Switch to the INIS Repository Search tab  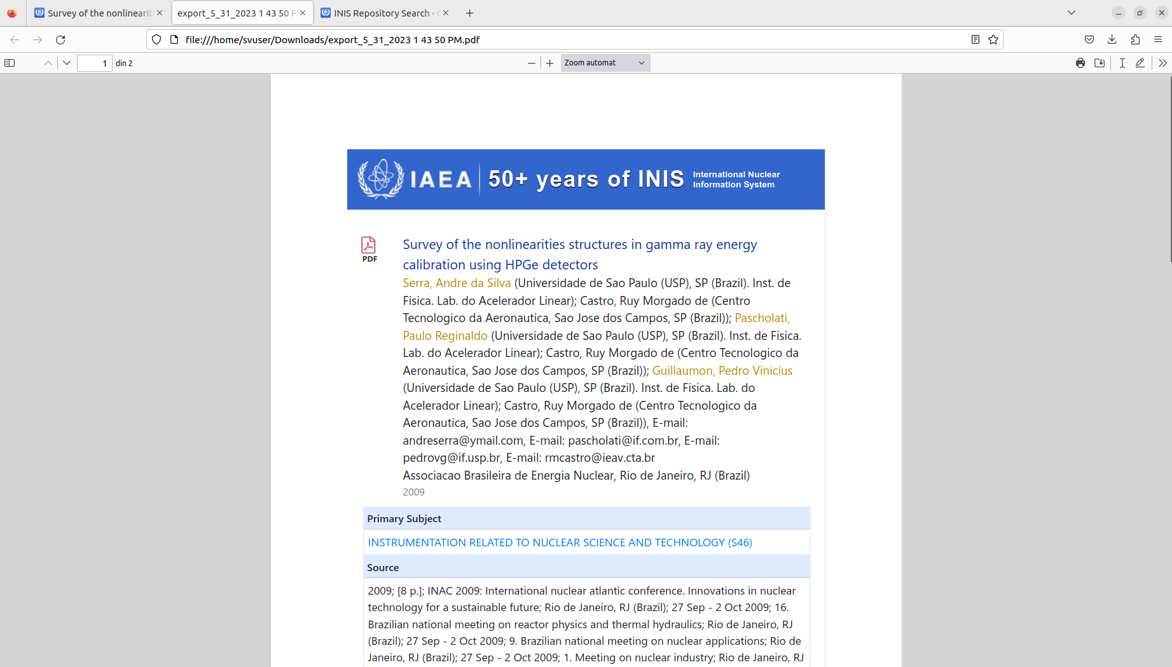coord(380,12)
